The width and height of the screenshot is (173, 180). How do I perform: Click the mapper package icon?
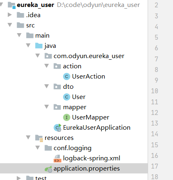click(57, 107)
